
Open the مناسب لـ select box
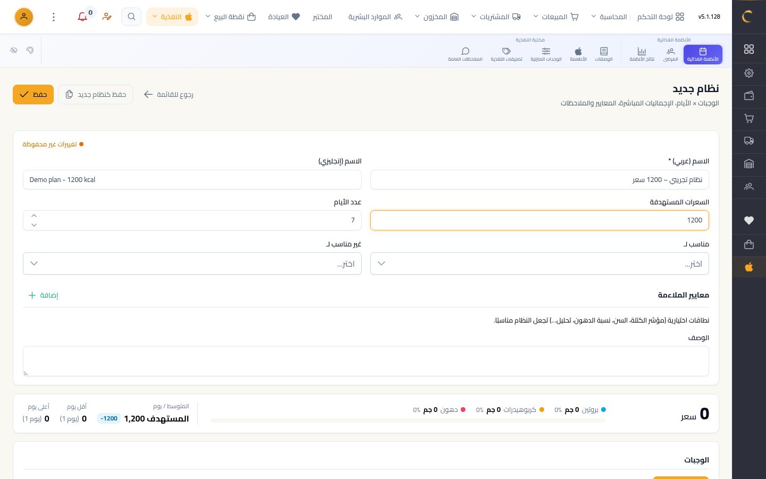pyautogui.click(x=539, y=264)
